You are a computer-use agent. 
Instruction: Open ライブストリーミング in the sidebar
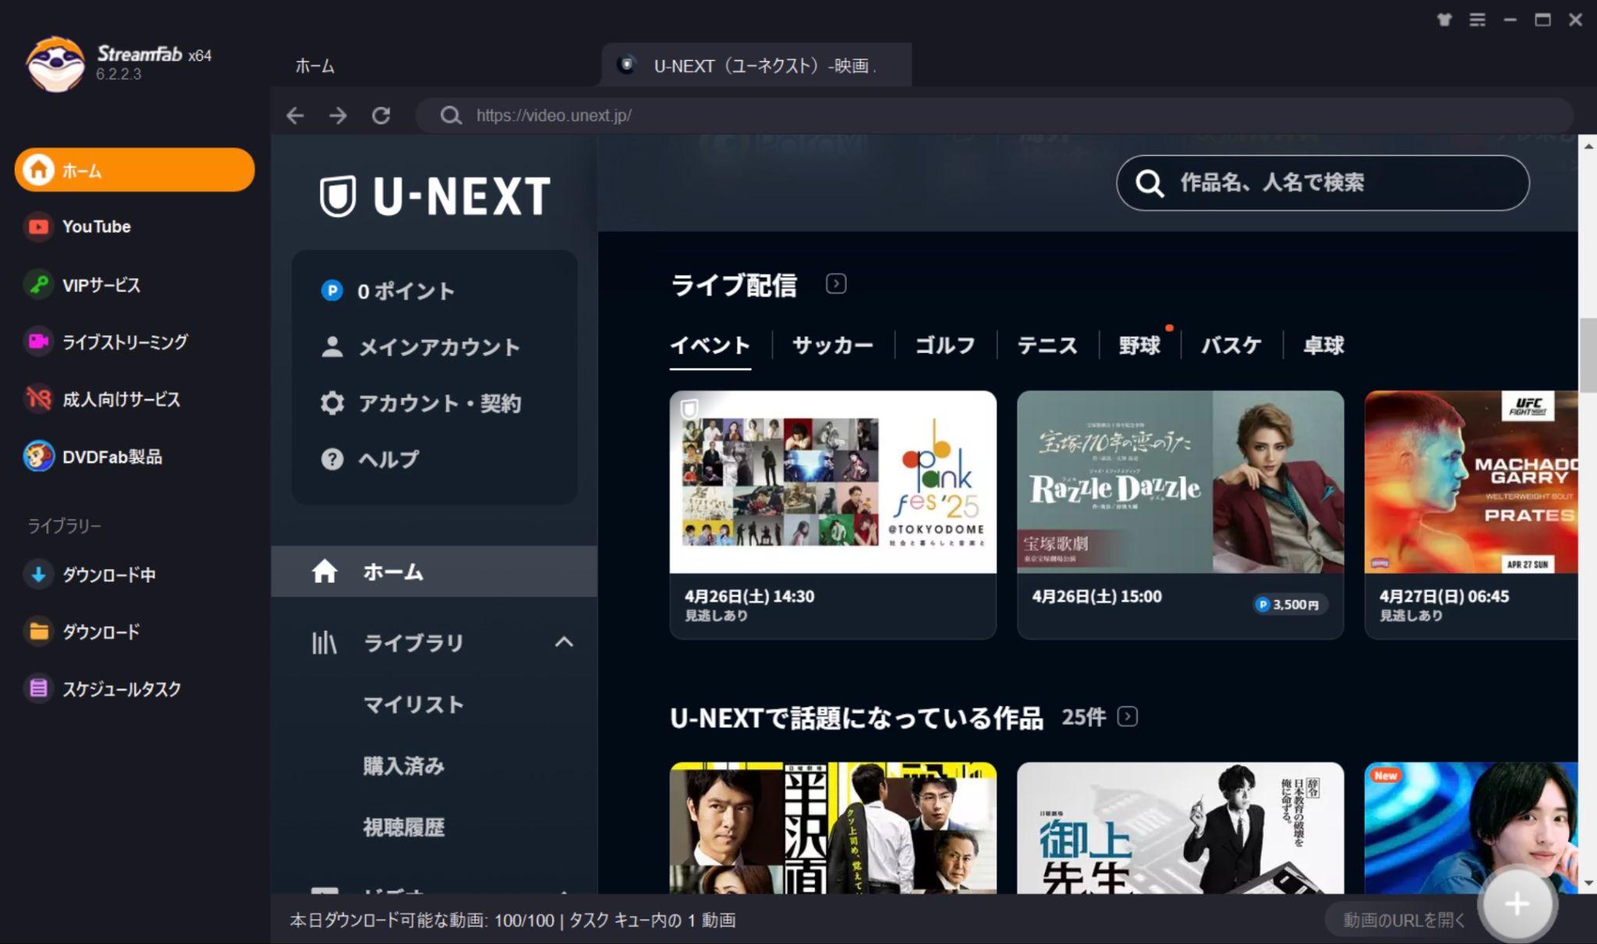pos(125,341)
